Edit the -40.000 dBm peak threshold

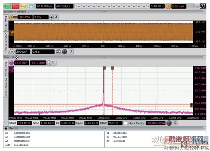155,123
